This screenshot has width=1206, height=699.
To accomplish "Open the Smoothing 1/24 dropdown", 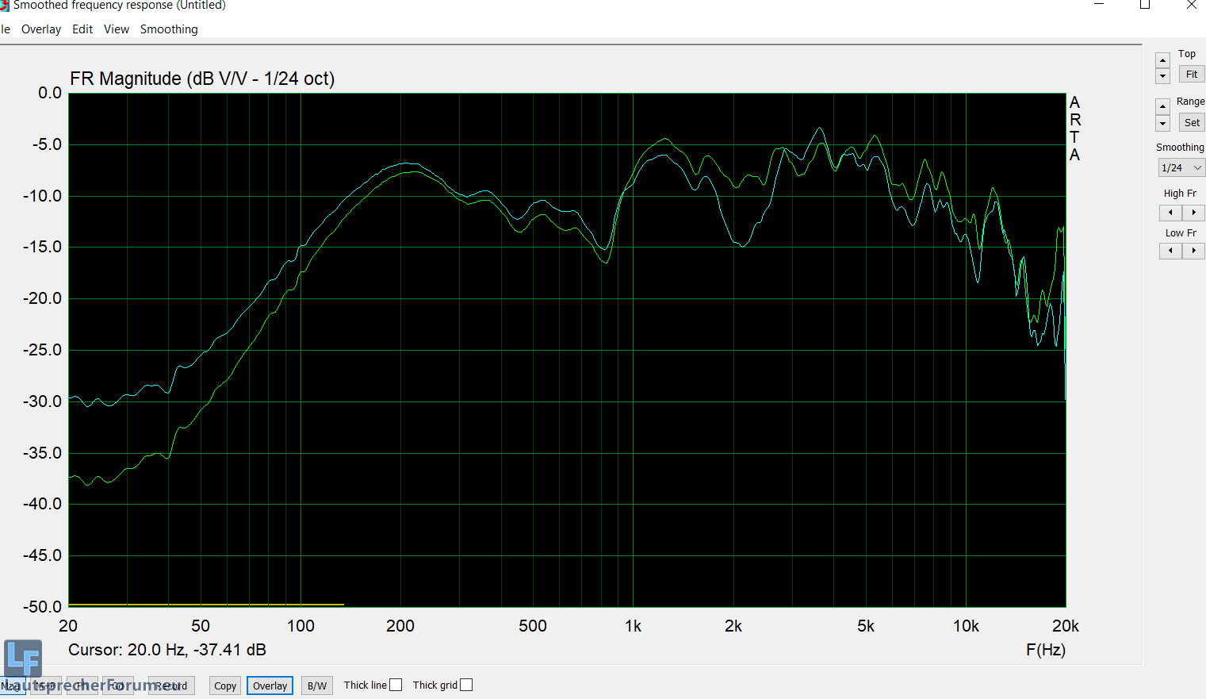I will click(x=1181, y=167).
